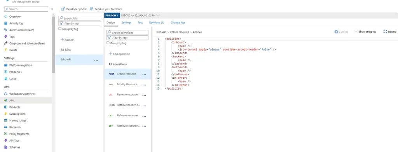Click the Subscriptions key icon
The width and height of the screenshot is (398, 152).
[x=6, y=114]
